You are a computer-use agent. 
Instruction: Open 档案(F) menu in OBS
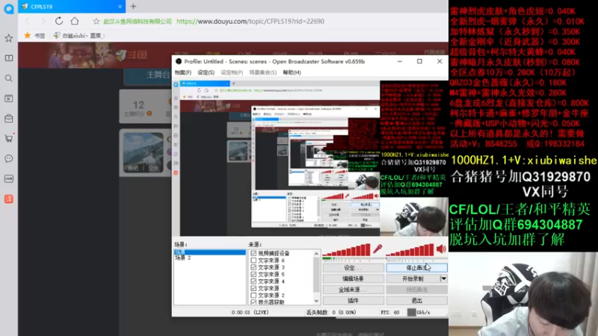pyautogui.click(x=183, y=72)
